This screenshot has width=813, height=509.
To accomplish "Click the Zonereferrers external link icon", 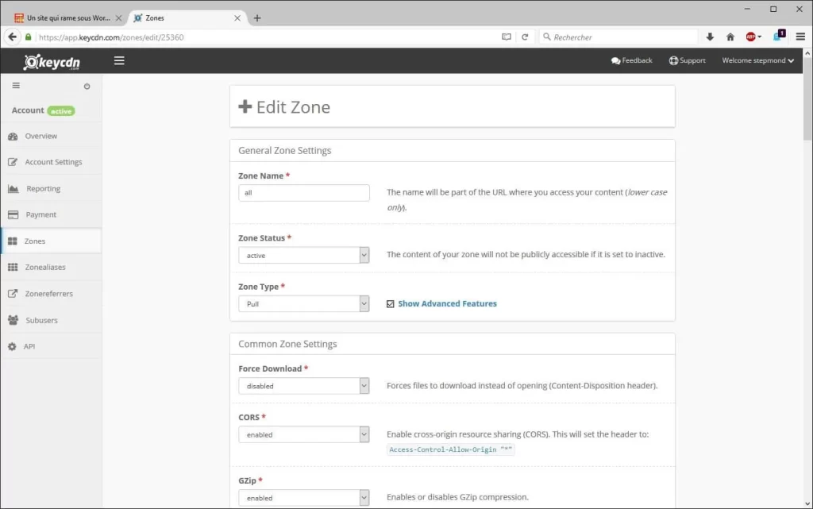I will pyautogui.click(x=13, y=293).
